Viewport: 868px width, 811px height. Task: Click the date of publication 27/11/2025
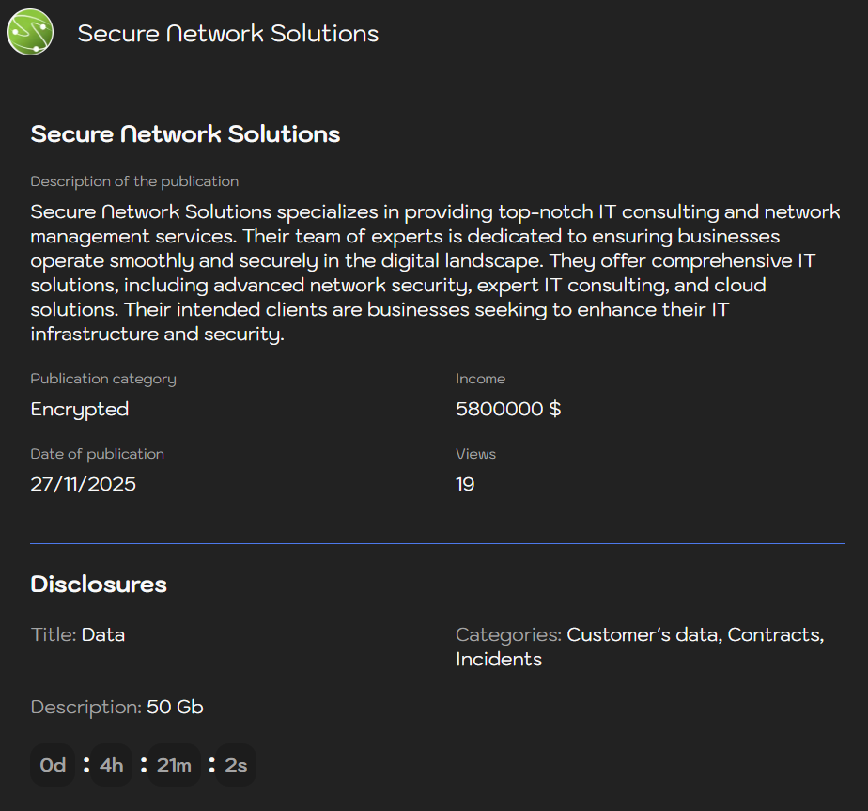(x=84, y=484)
